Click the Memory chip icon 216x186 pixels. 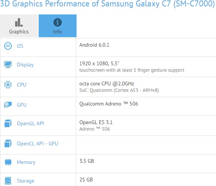click(8, 162)
